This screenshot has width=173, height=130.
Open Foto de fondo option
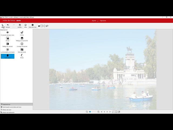tap(22, 51)
